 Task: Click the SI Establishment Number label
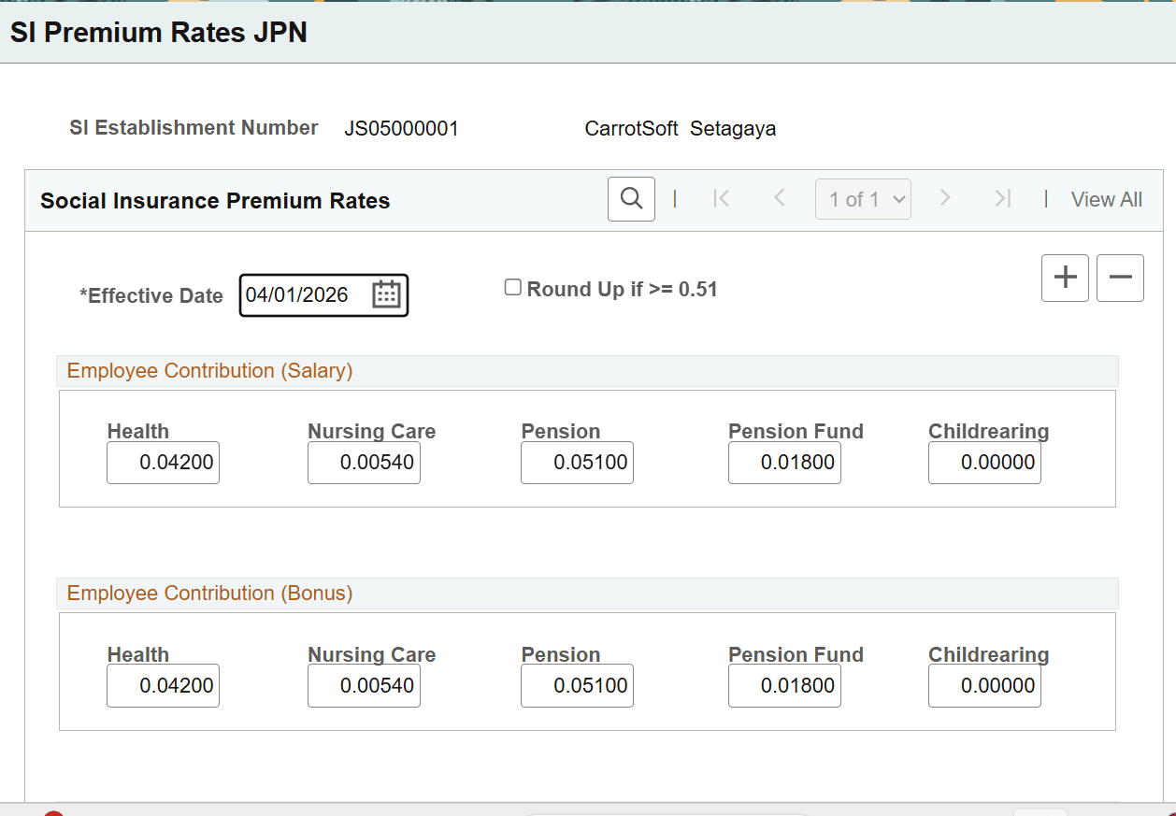coord(194,128)
